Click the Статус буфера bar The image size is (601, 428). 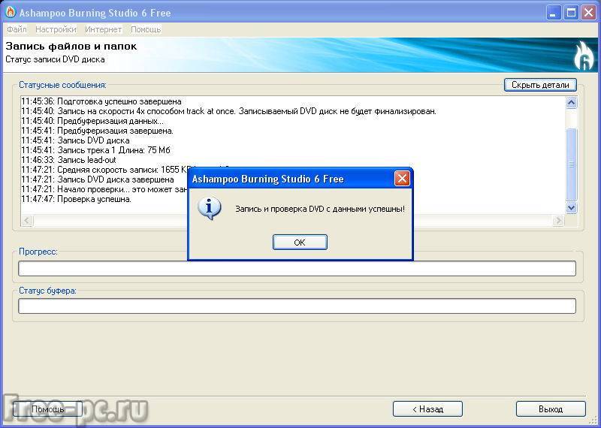pyautogui.click(x=297, y=306)
